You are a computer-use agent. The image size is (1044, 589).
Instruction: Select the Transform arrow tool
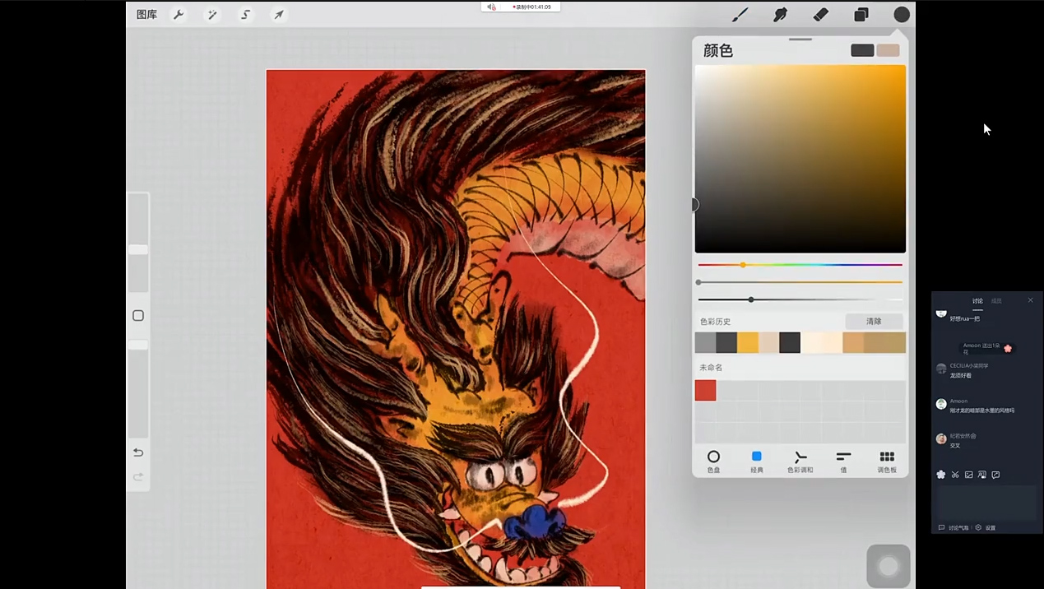tap(279, 15)
